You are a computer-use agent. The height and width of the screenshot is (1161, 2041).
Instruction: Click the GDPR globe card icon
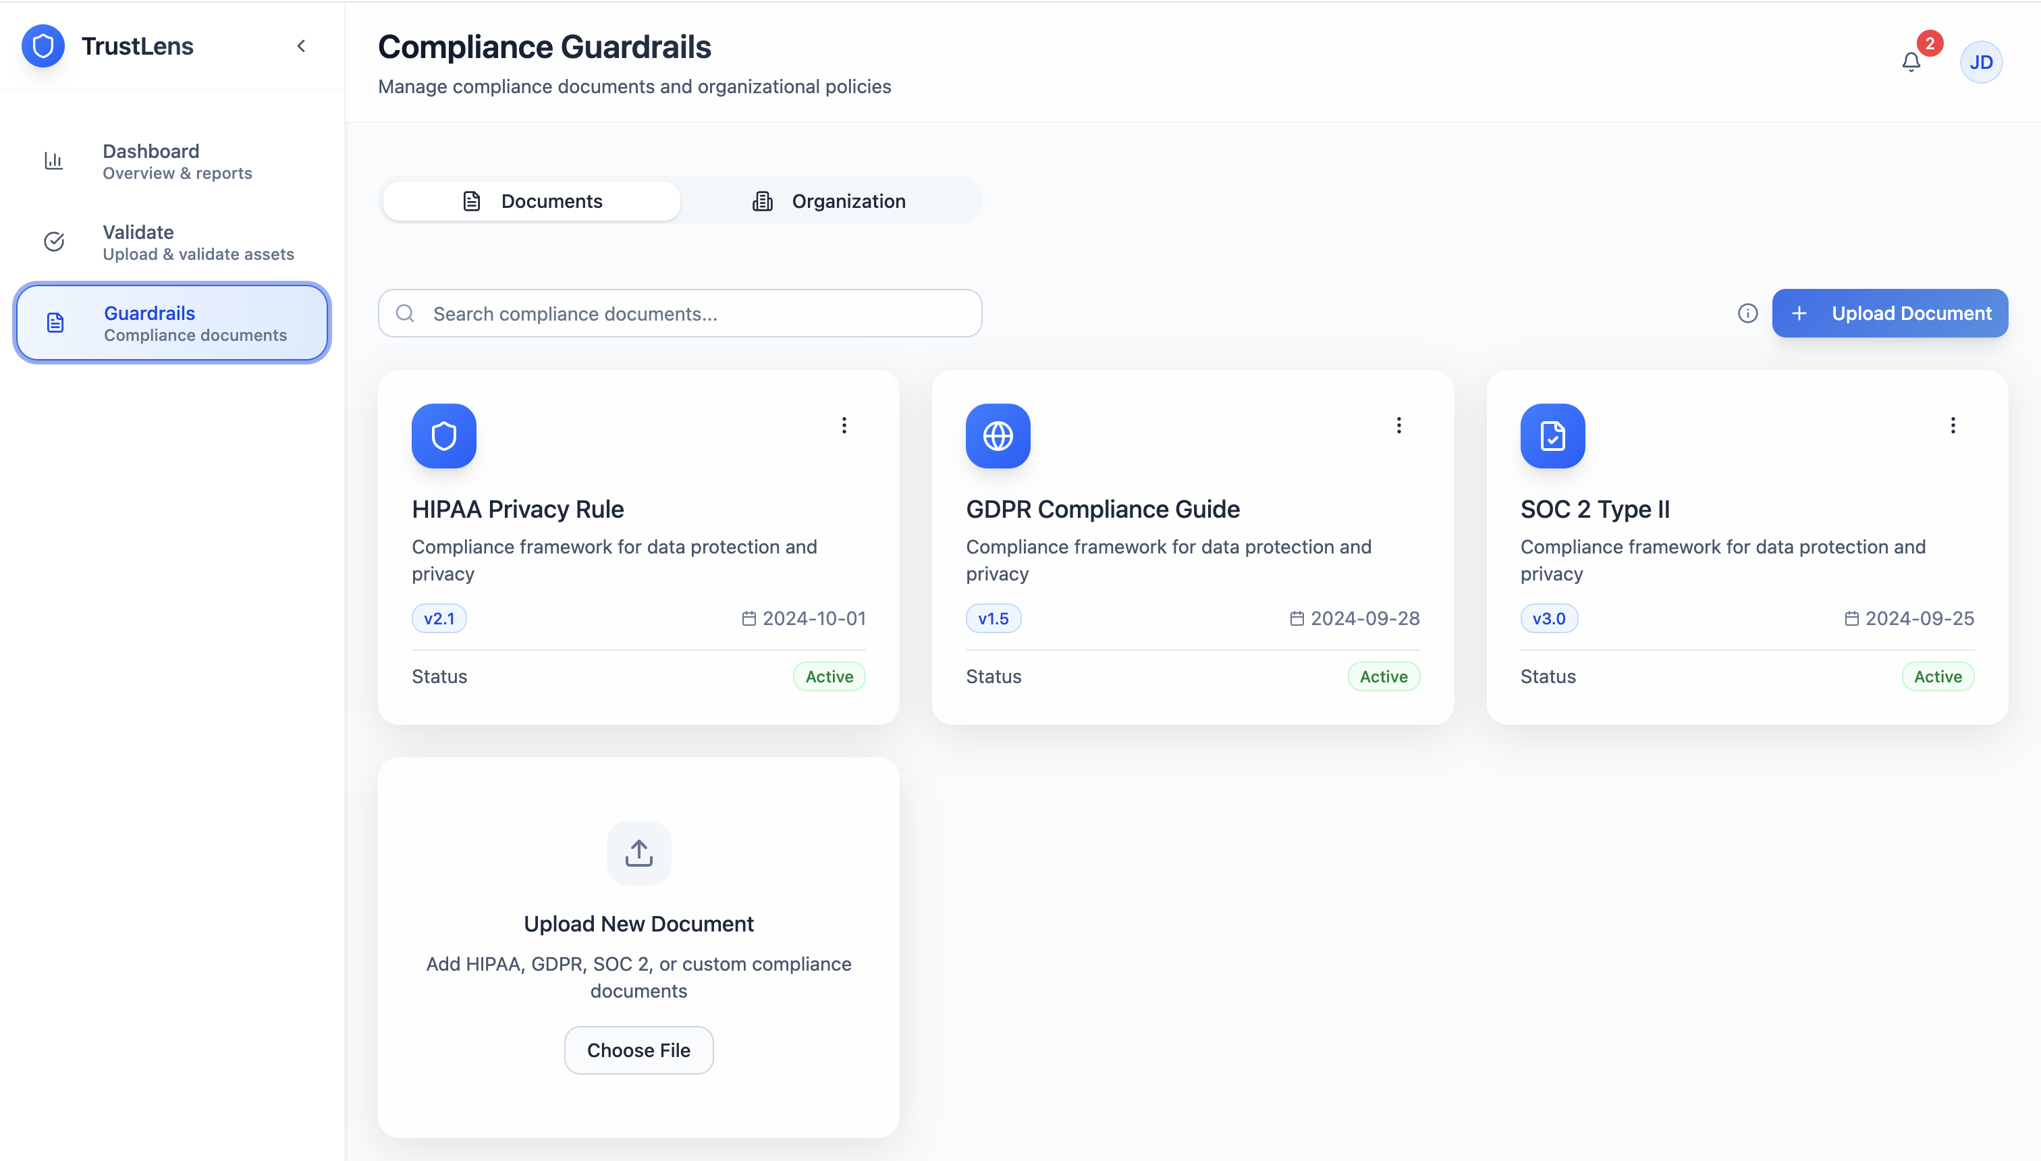click(x=998, y=436)
